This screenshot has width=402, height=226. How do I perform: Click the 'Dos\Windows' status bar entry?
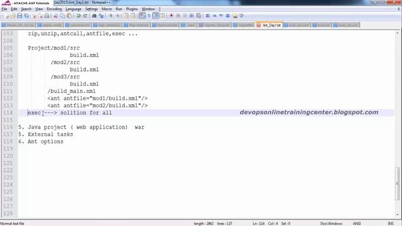click(331, 223)
